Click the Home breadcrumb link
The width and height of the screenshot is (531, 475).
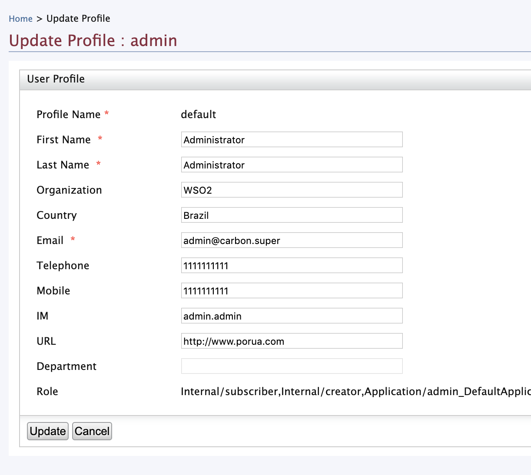(x=20, y=19)
